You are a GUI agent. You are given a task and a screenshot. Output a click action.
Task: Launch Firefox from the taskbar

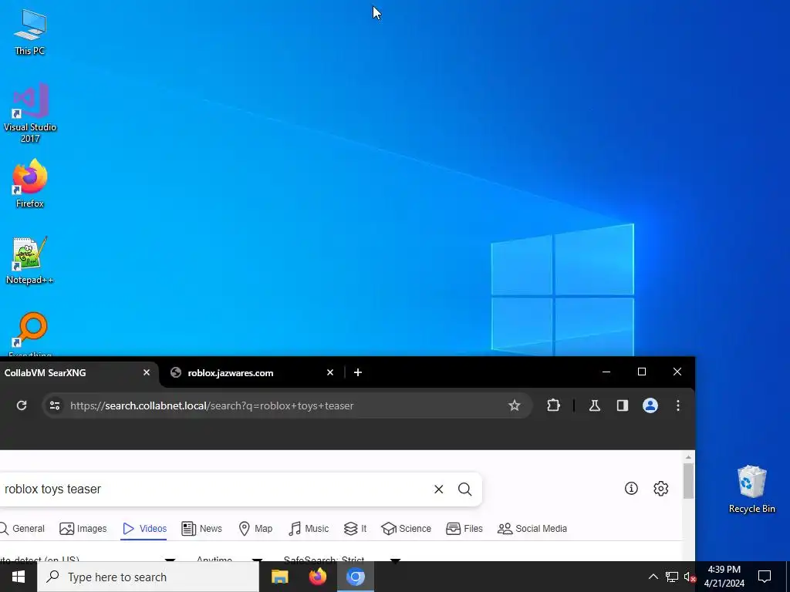[317, 577]
